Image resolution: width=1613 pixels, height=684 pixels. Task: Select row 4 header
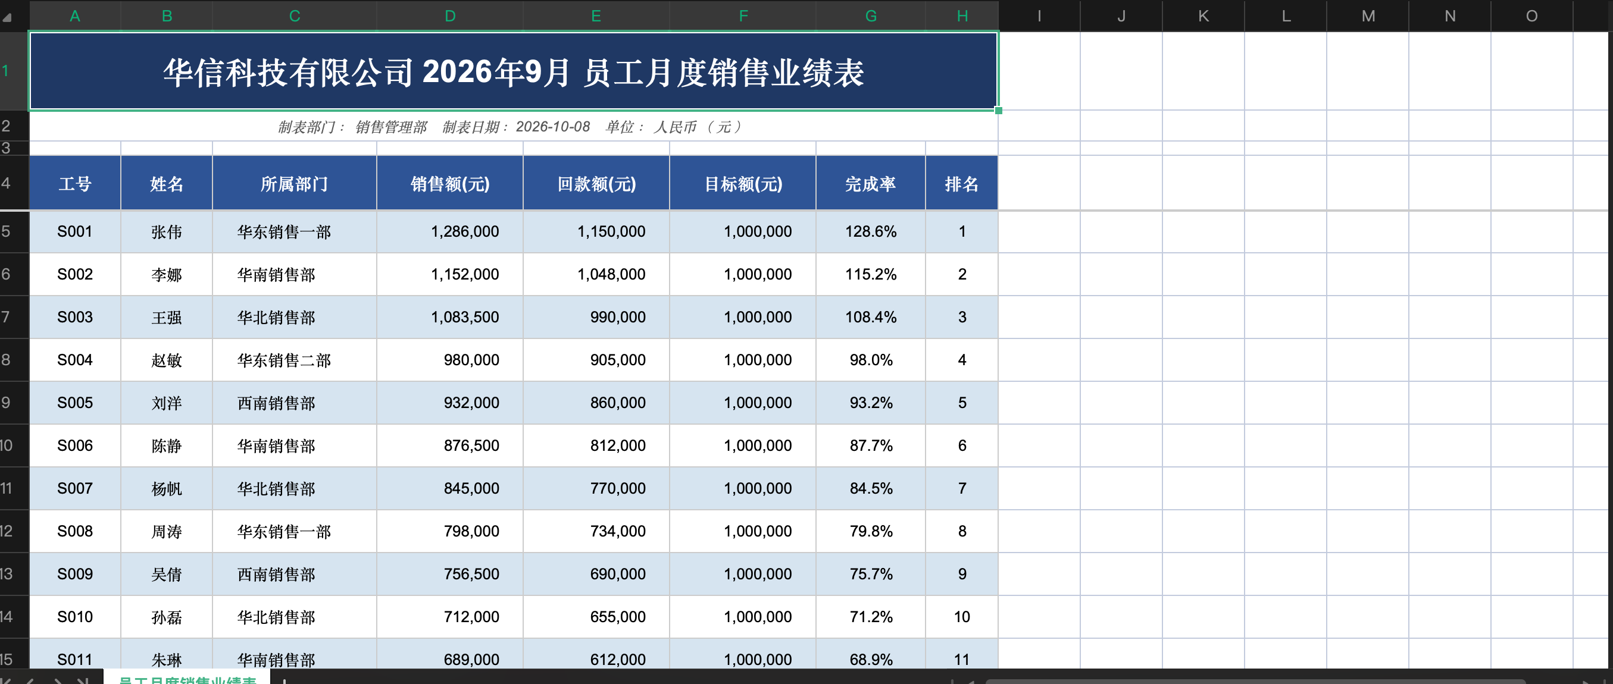click(14, 183)
